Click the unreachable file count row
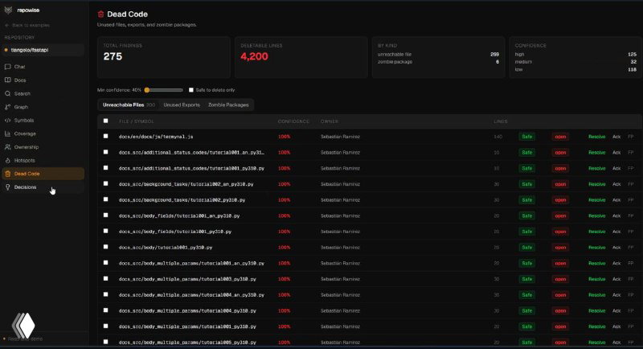Viewport: 643px width, 349px height. tap(438, 54)
